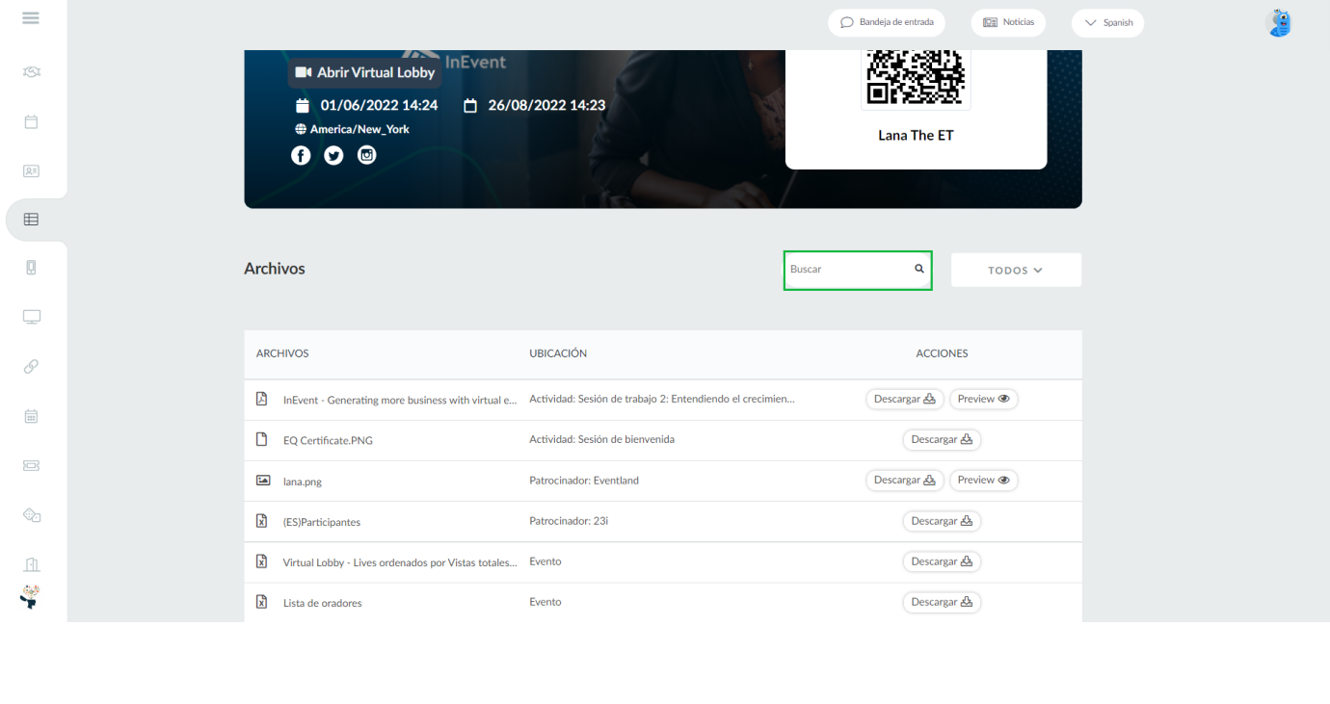Select the file name Lista de oradores
This screenshot has height=704, width=1330.
pyautogui.click(x=323, y=603)
